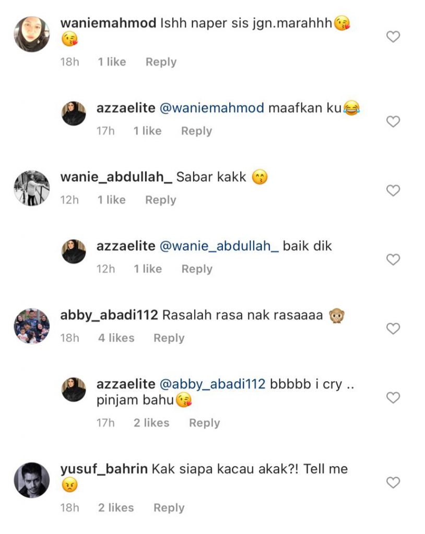Like abby_abadi112's Rasalah rasa comment

pos(393,329)
